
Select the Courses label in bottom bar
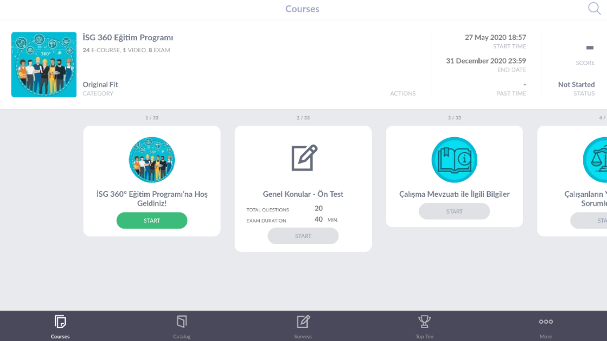(x=60, y=336)
